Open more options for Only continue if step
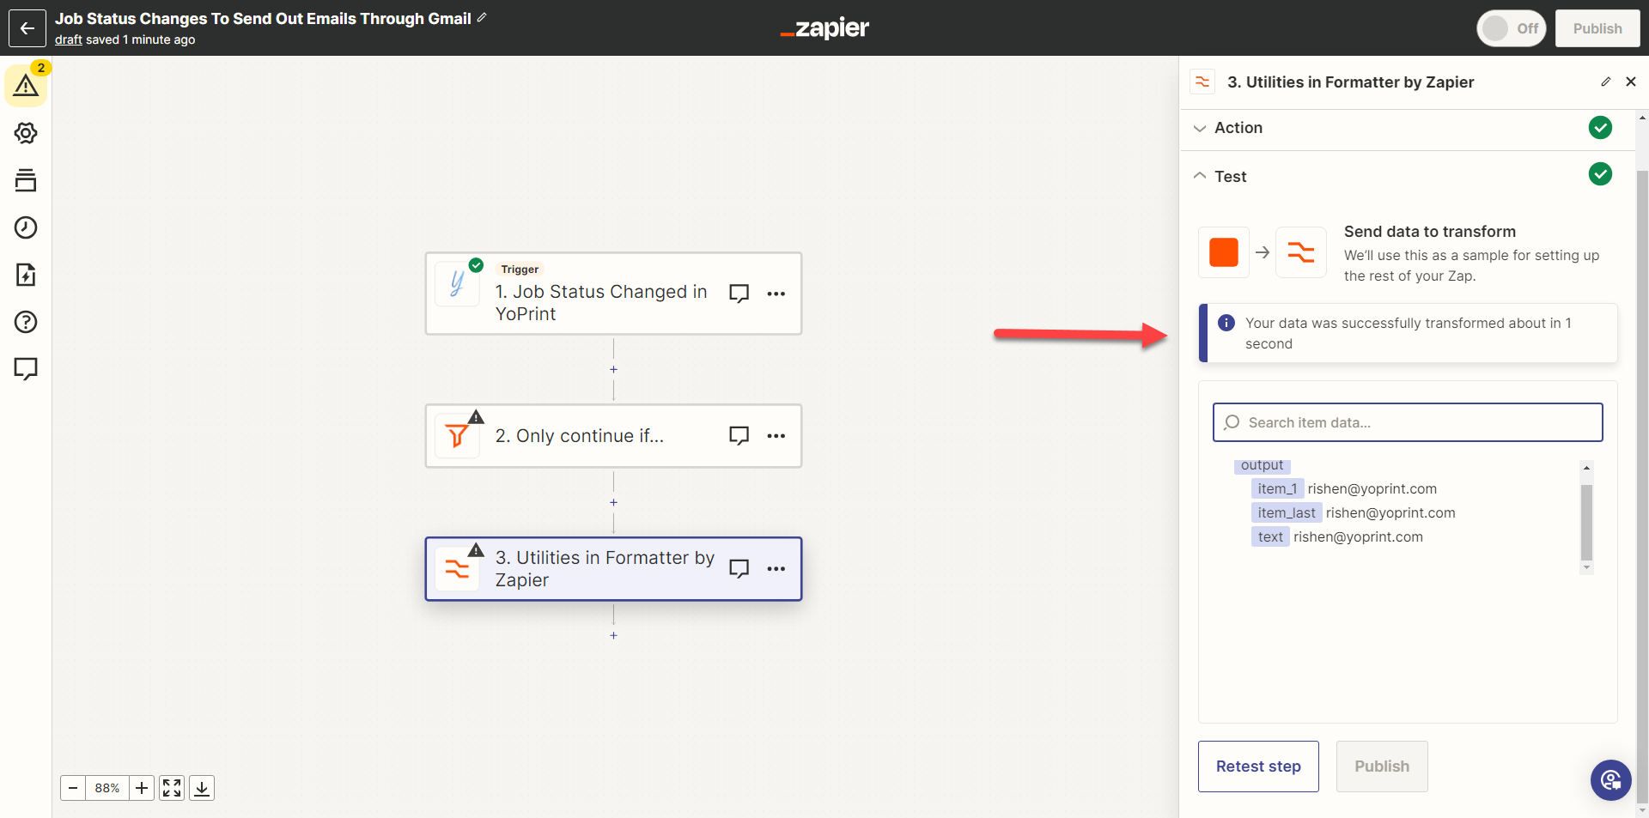1649x818 pixels. (776, 436)
